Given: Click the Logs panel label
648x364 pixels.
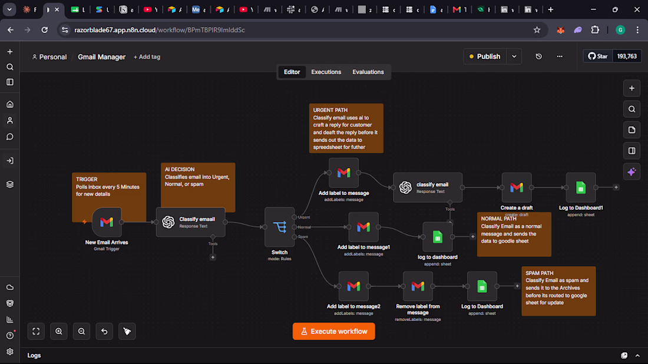Looking at the screenshot, I should click(x=34, y=355).
